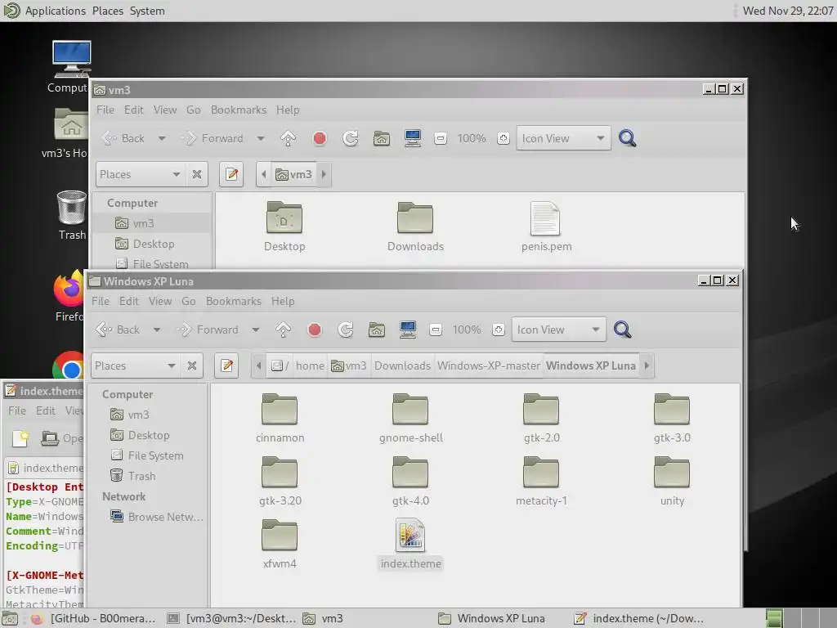The height and width of the screenshot is (628, 837).
Task: Open File menu in Windows XP Luna window
Action: coord(101,301)
